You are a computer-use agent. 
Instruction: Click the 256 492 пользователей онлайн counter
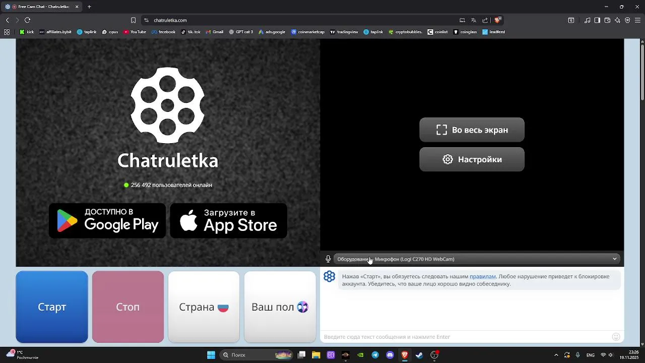point(168,185)
